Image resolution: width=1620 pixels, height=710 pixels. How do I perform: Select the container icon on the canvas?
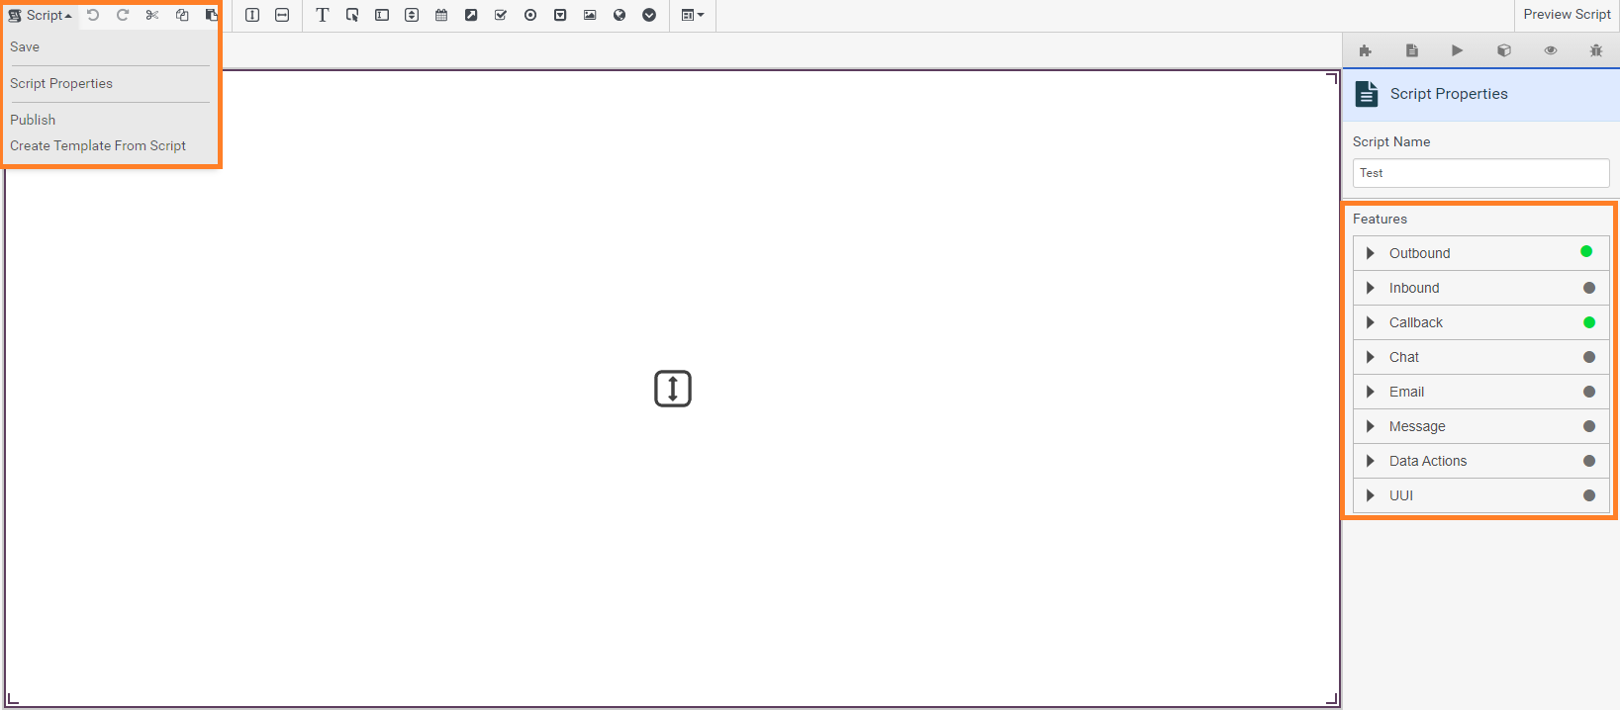tap(673, 389)
